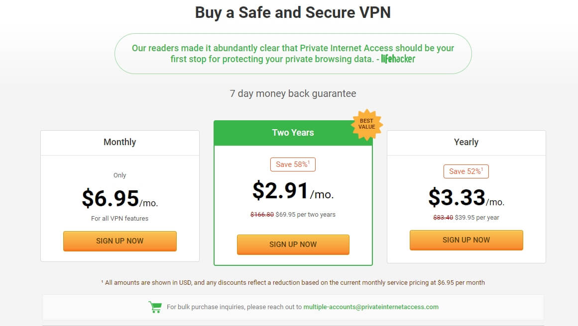Screen dimensions: 578x326
Task: Click the crossed-out $166.80 price
Action: (x=262, y=215)
